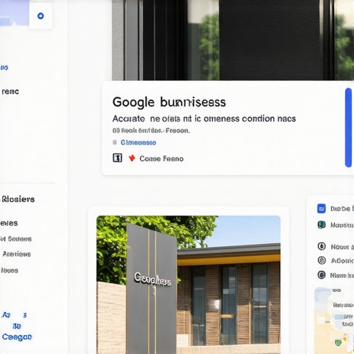The height and width of the screenshot is (354, 354).
Task: Click the dark green round icon in right panel
Action: click(322, 225)
